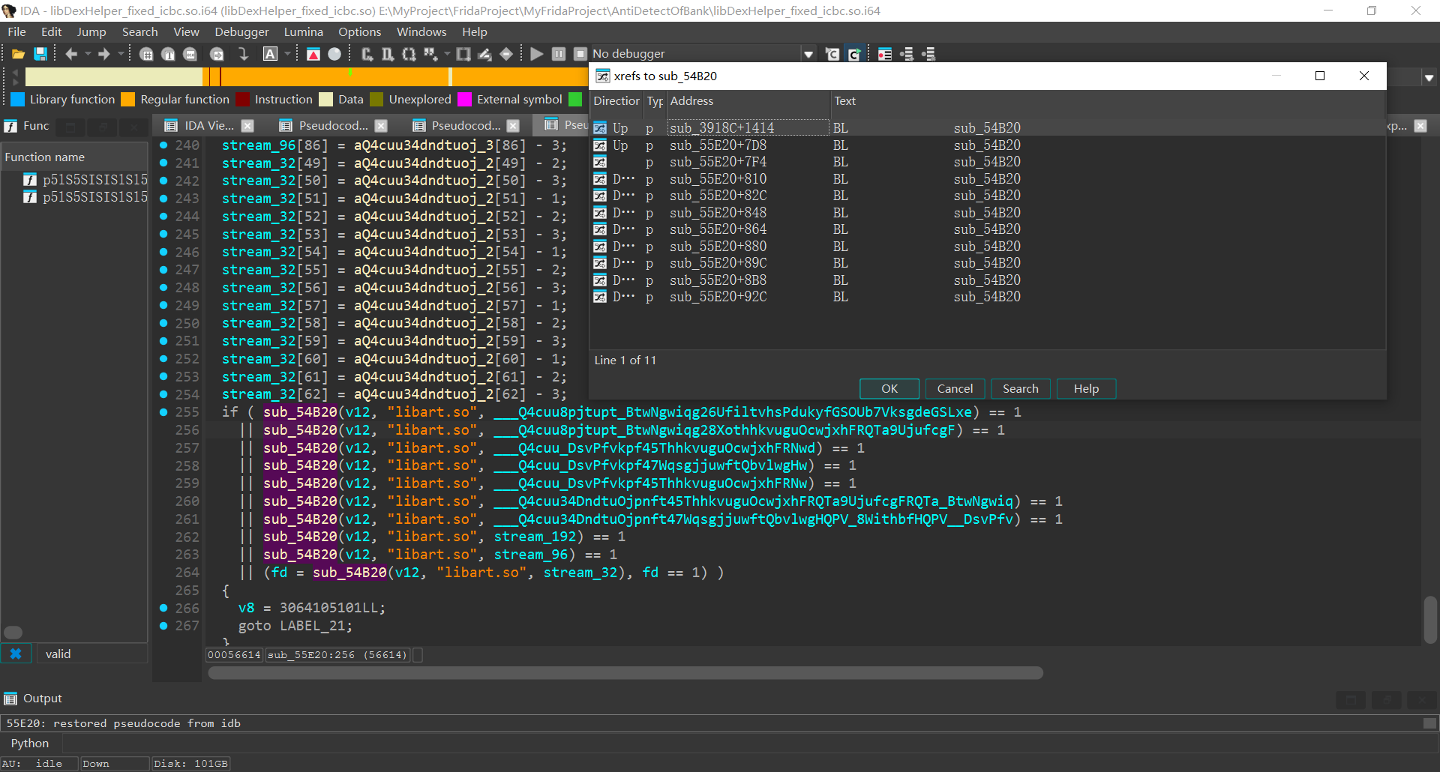Click the Pause process icon

coord(559,54)
